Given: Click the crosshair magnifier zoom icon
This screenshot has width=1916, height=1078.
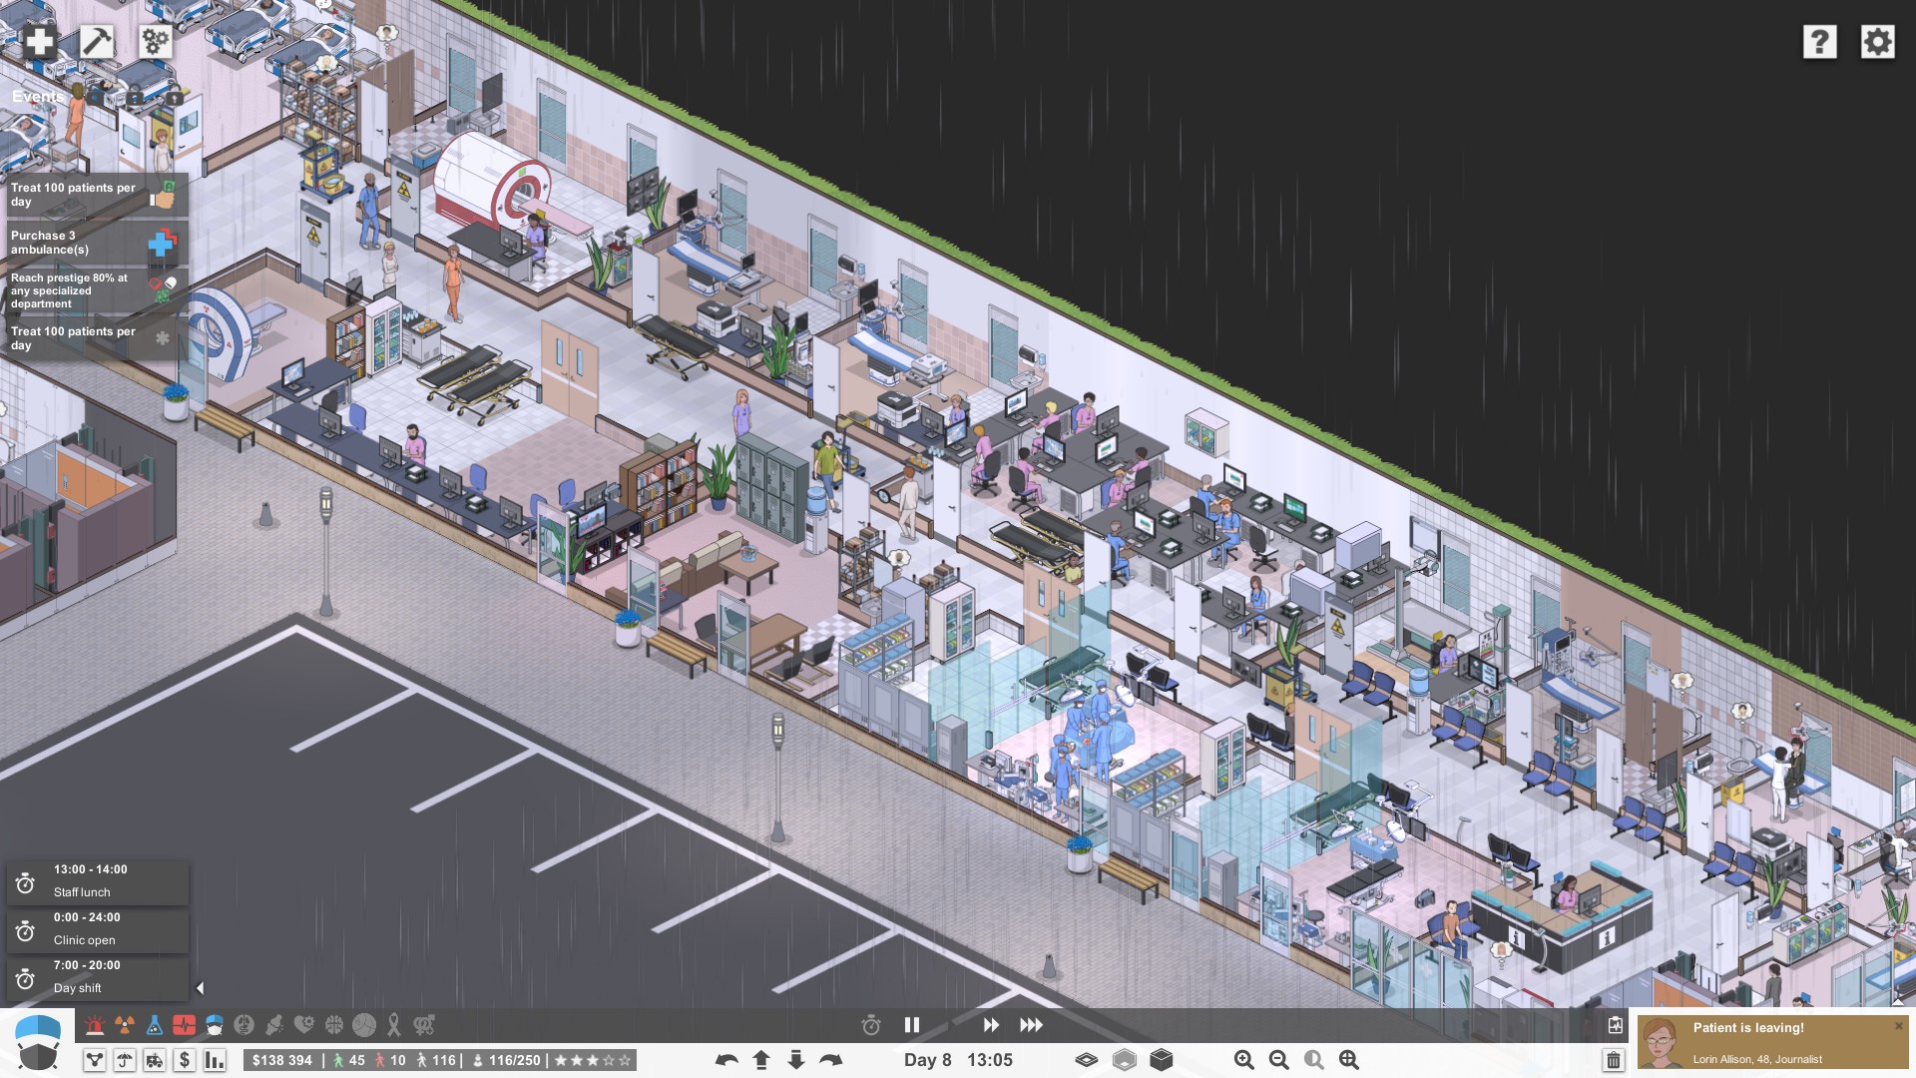Looking at the screenshot, I should pos(1349,1060).
